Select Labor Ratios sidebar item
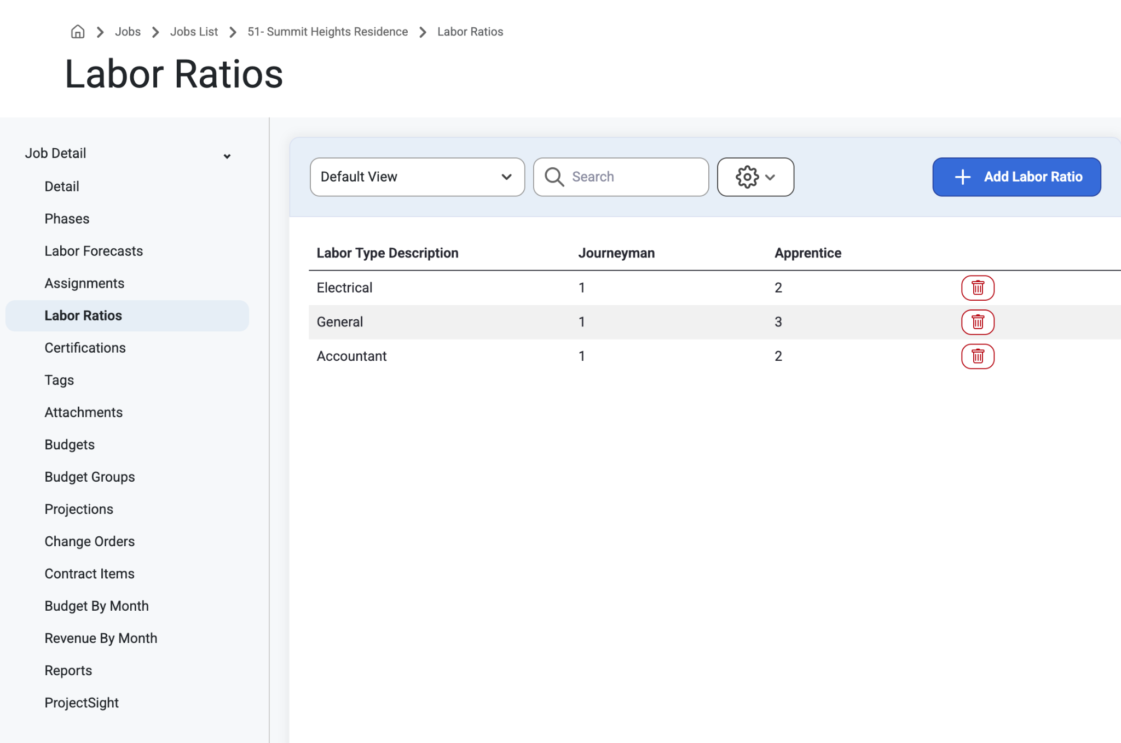The width and height of the screenshot is (1121, 743). coord(127,315)
